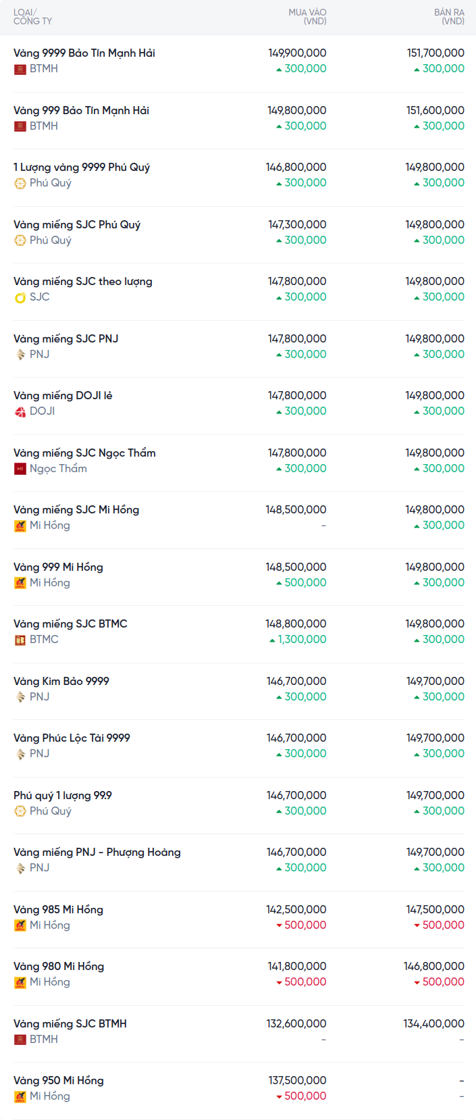Click the BÁN RA (VND) column header
Viewport: 476px width, 1120px height.
pyautogui.click(x=449, y=17)
